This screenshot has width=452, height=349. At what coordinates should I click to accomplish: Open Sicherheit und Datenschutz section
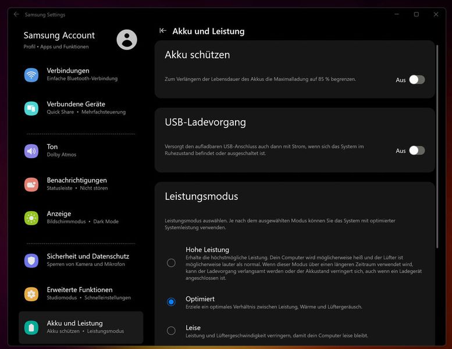coord(81,261)
